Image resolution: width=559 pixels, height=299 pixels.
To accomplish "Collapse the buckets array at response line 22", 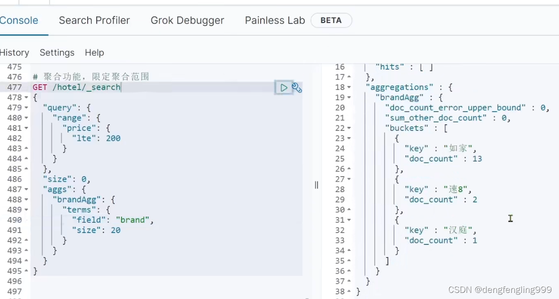I will [349, 128].
